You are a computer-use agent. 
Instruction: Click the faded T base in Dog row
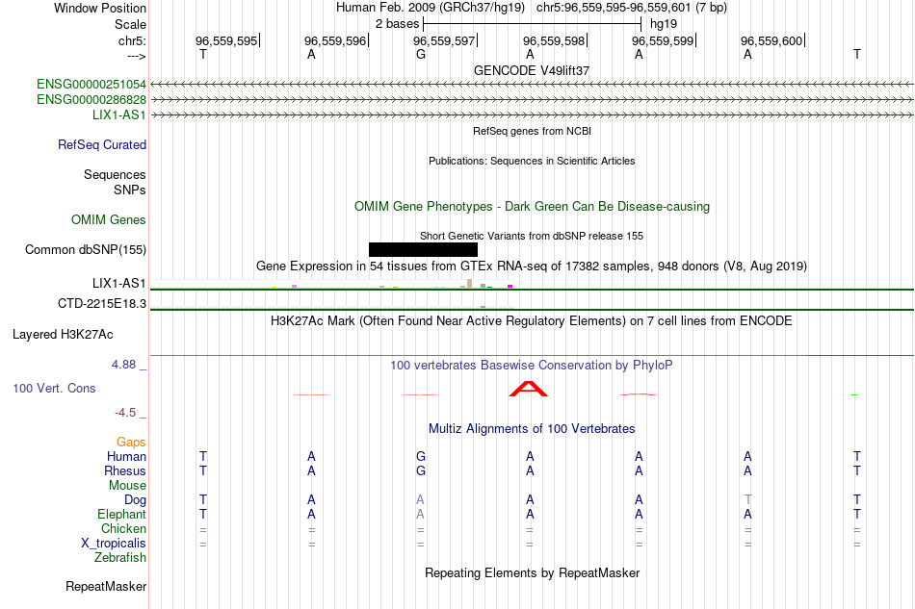coord(748,499)
